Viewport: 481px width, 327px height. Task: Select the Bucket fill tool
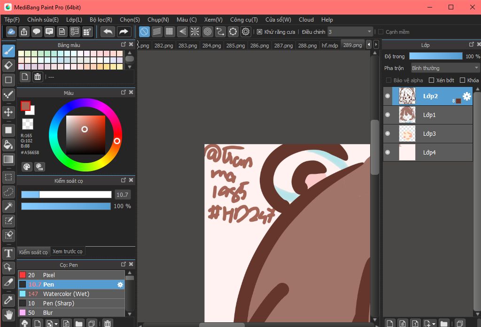point(8,145)
